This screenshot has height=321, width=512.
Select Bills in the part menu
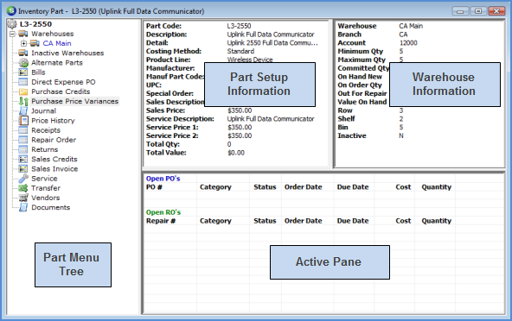pyautogui.click(x=38, y=72)
